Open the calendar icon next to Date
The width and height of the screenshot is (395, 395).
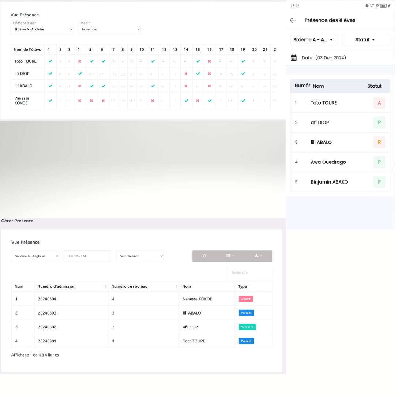click(294, 58)
